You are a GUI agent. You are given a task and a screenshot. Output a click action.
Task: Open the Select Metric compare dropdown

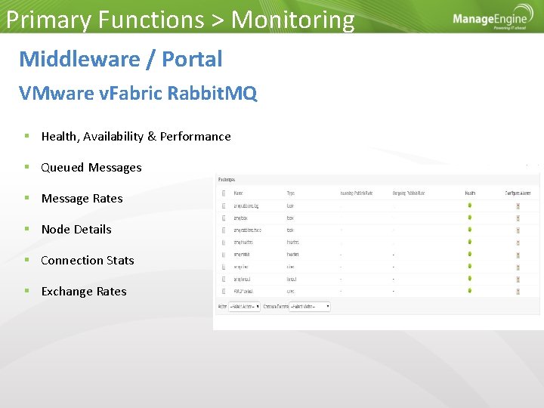pyautogui.click(x=310, y=307)
